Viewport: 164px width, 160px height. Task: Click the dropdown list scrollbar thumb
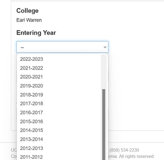(x=104, y=125)
